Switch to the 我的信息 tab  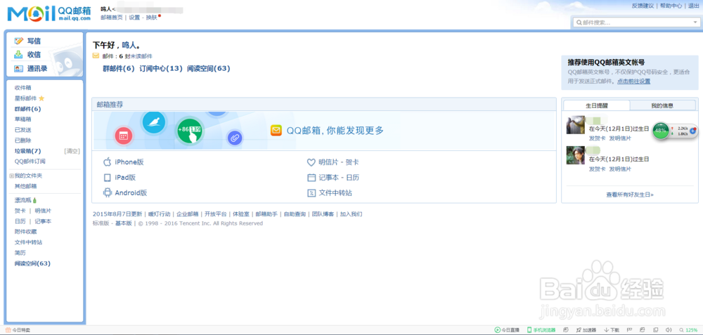pos(662,105)
